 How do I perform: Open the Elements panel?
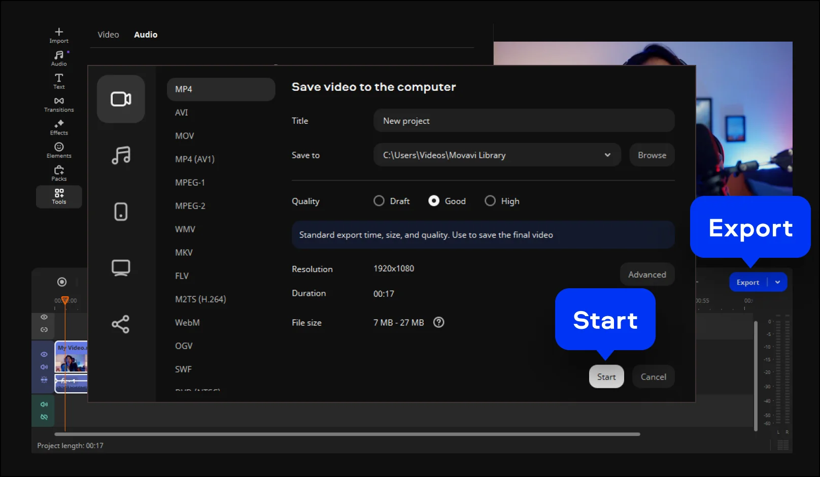click(59, 150)
